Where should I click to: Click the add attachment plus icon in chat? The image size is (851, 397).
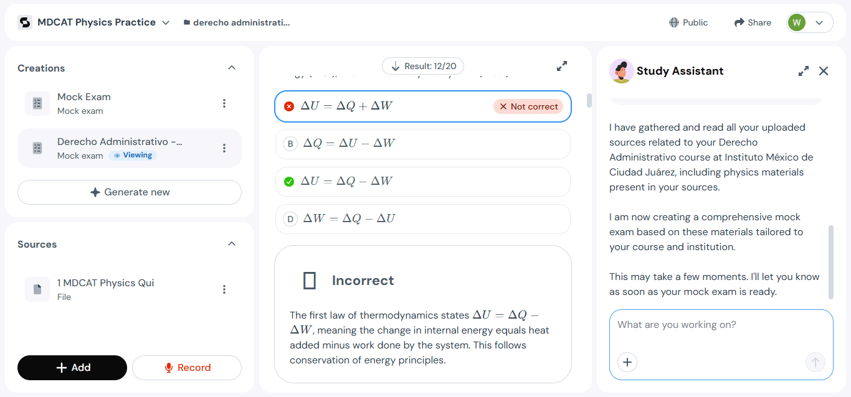[627, 362]
